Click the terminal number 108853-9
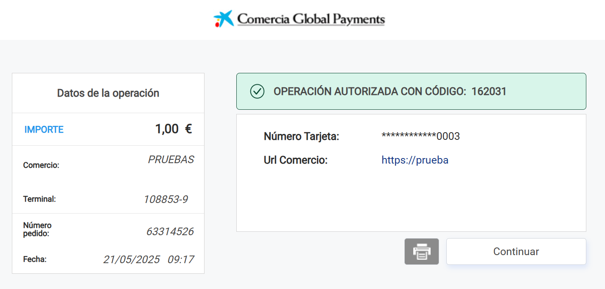The width and height of the screenshot is (605, 289). 165,199
